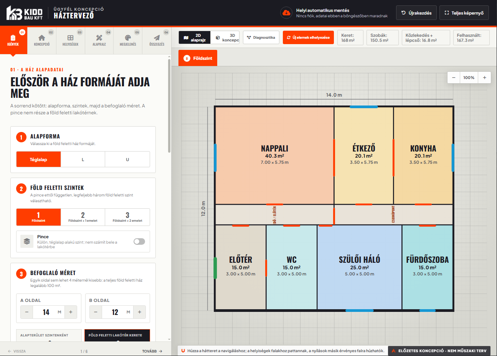Open the Helyiségek step grid icon
The width and height of the screenshot is (497, 356).
click(x=70, y=38)
